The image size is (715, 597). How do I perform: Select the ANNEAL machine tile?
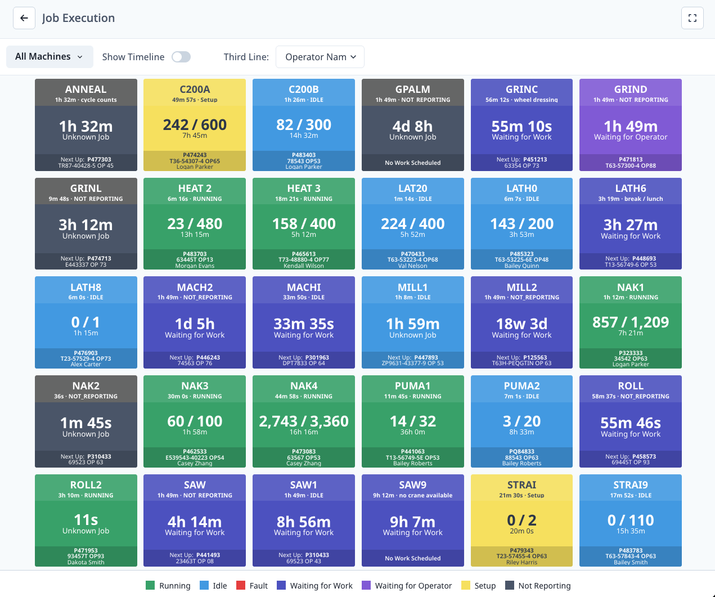[x=86, y=125]
